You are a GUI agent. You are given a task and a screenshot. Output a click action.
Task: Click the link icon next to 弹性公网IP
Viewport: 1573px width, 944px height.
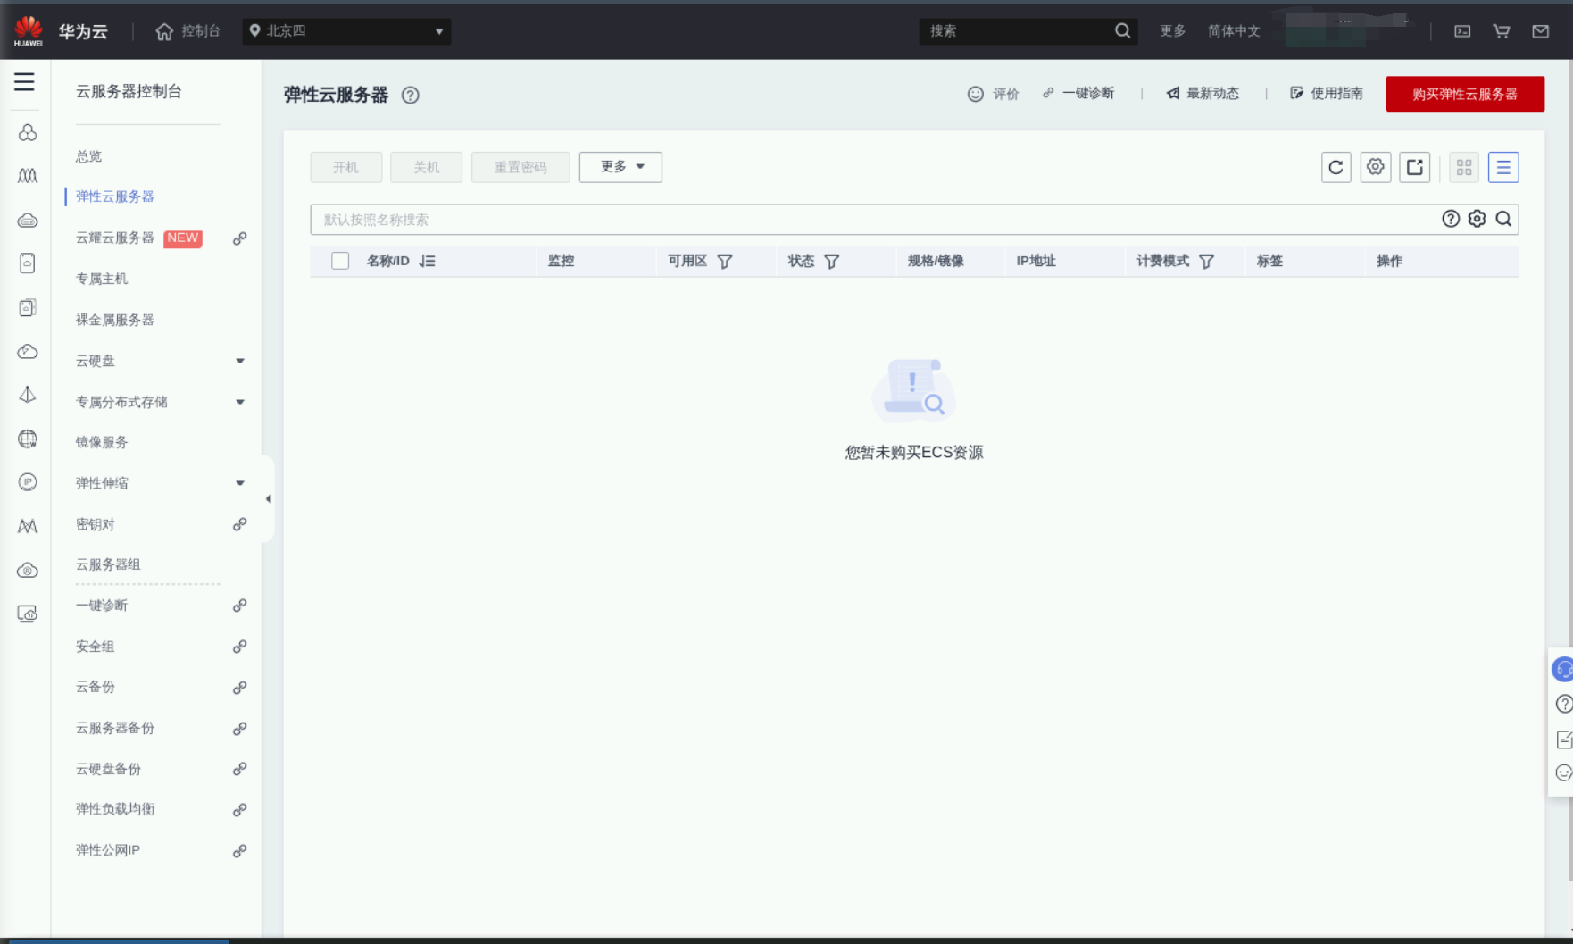(239, 851)
